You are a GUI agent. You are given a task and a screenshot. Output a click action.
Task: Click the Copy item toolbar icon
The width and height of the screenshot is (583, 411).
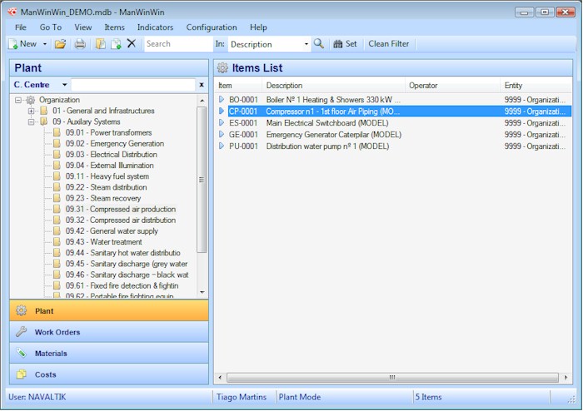(x=101, y=44)
